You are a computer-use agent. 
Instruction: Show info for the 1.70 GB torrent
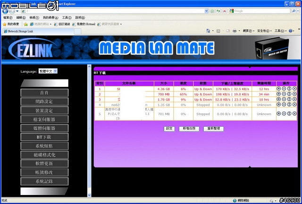(x=289, y=99)
